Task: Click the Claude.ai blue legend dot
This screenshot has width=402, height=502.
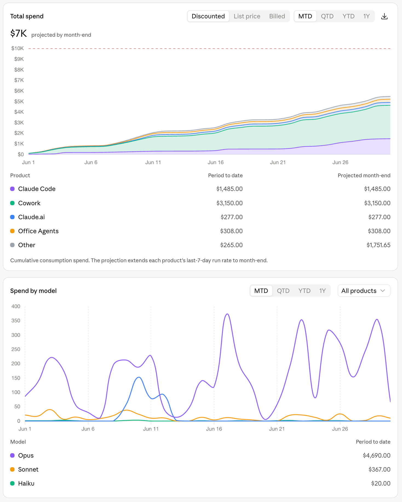Action: click(x=12, y=217)
